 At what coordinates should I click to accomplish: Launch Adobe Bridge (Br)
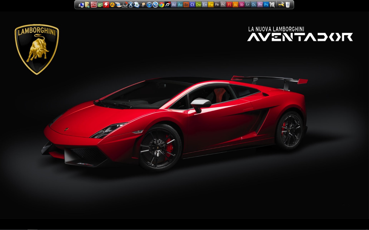186,5
